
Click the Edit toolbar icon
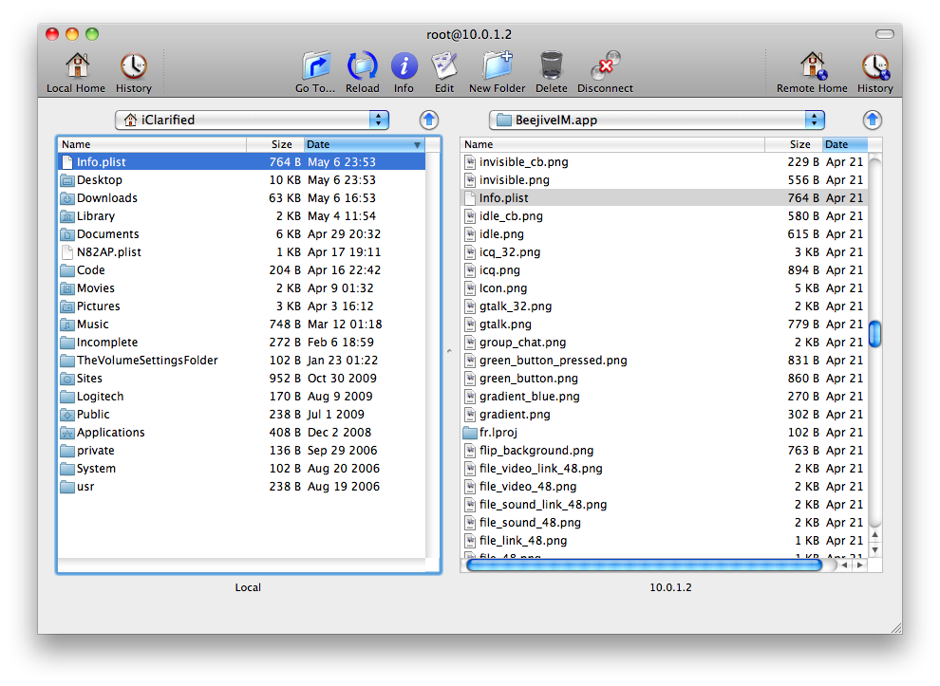coord(444,68)
